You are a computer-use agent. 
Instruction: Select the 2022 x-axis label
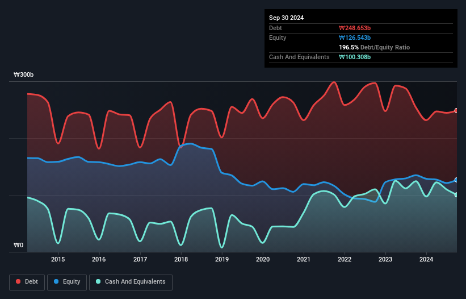[345, 259]
